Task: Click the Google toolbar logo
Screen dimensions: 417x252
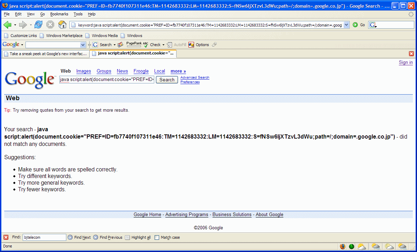Action: pyautogui.click(x=11, y=44)
